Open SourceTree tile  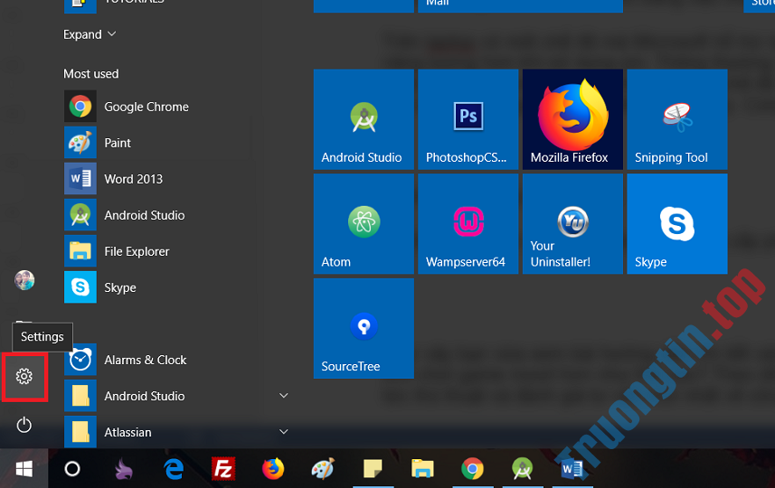[x=364, y=328]
